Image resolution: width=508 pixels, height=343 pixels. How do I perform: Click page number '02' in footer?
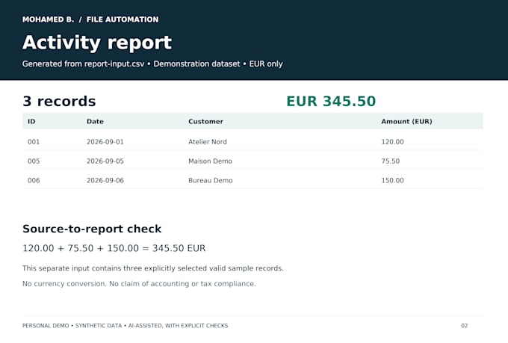point(464,326)
